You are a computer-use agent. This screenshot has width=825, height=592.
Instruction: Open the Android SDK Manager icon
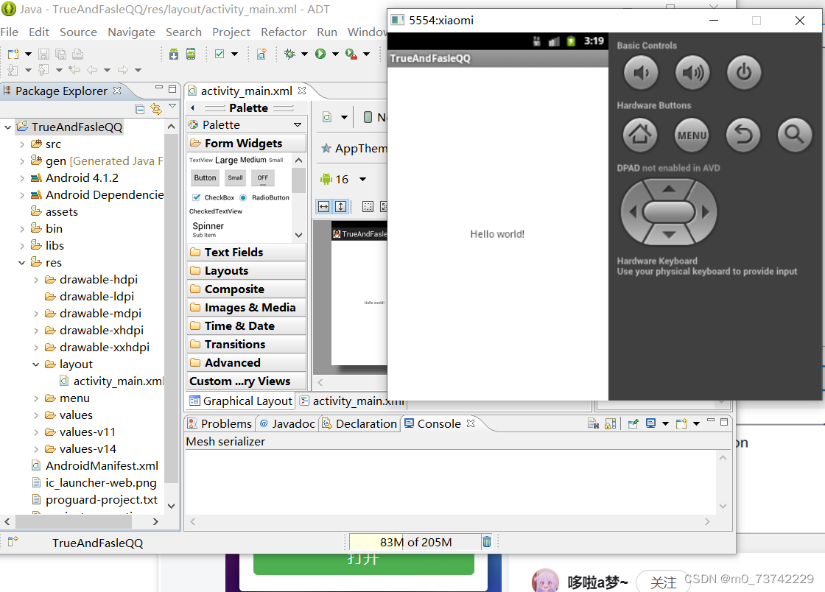[174, 54]
